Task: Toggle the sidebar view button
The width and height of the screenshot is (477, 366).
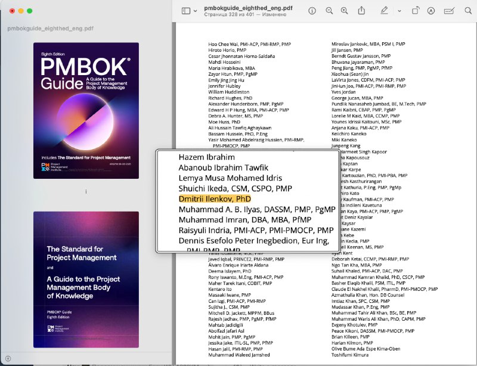Action: click(186, 11)
